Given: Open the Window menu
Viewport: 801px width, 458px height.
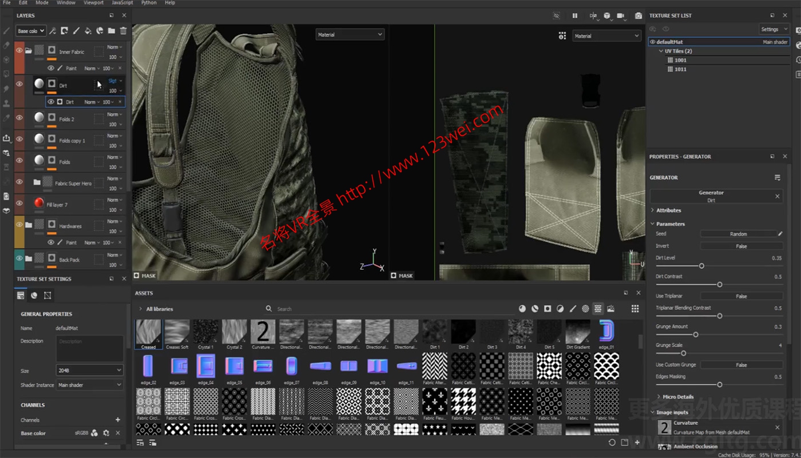Looking at the screenshot, I should (x=66, y=3).
